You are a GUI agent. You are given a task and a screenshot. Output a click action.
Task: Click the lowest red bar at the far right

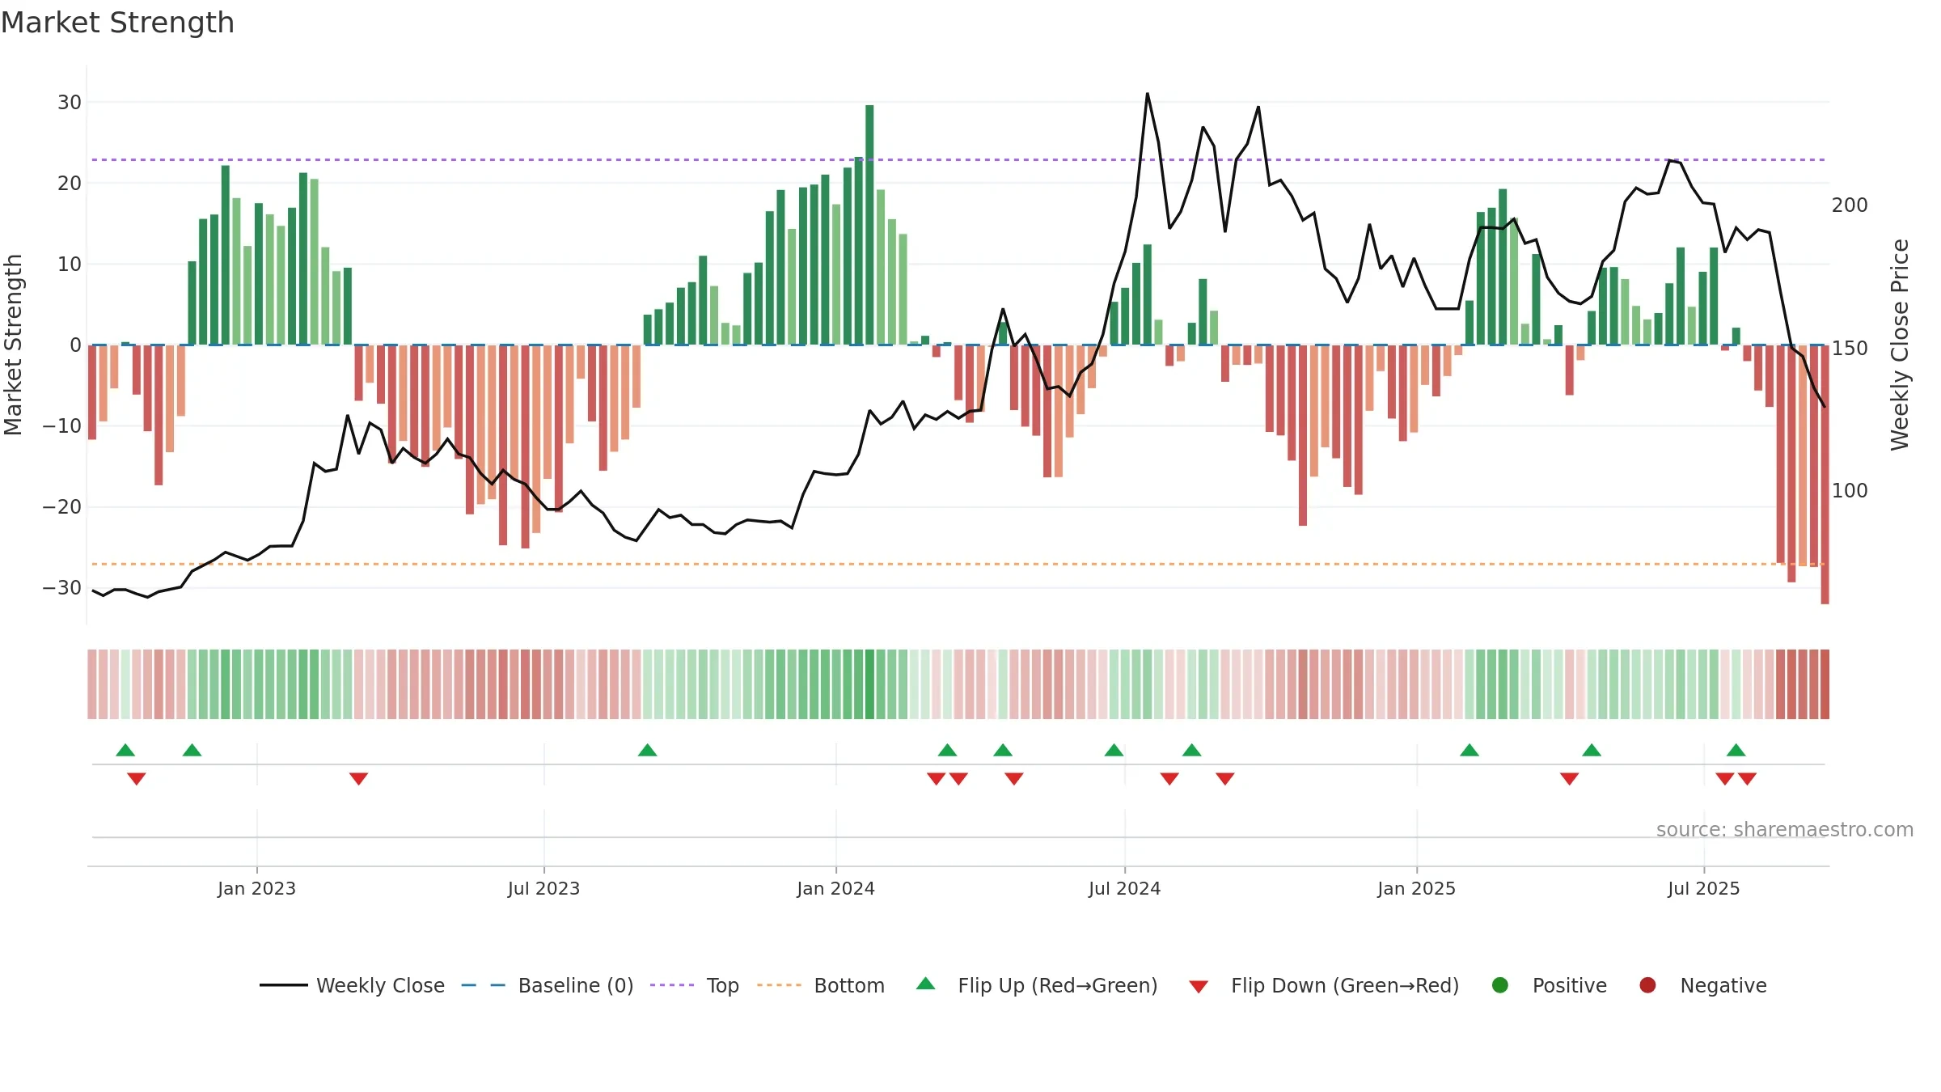point(1825,475)
